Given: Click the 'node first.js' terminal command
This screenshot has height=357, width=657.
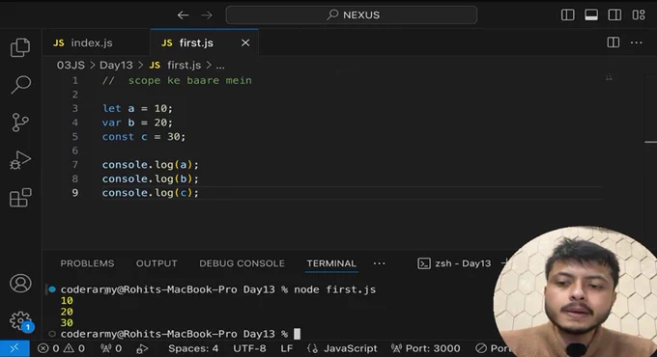Looking at the screenshot, I should pos(335,289).
